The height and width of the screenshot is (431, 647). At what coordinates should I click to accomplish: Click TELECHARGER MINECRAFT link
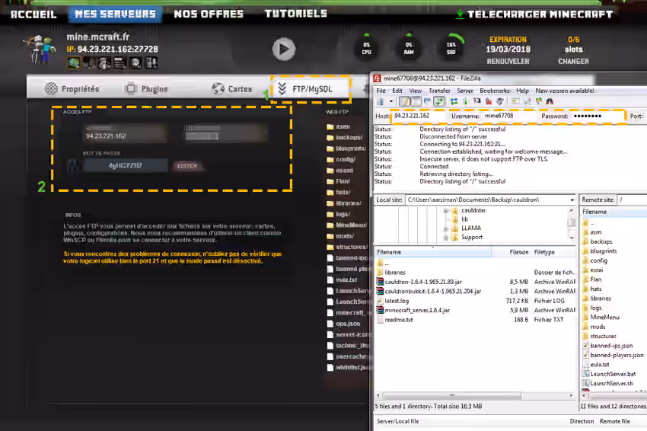pos(540,14)
